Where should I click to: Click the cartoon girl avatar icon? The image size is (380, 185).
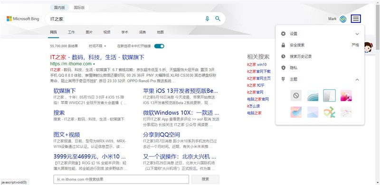point(368,48)
